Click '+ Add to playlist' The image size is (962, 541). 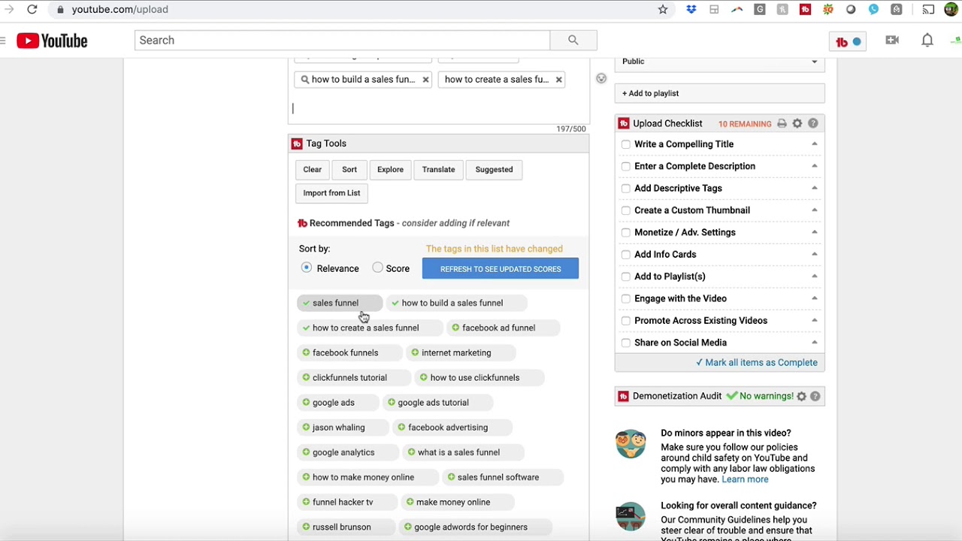(720, 93)
